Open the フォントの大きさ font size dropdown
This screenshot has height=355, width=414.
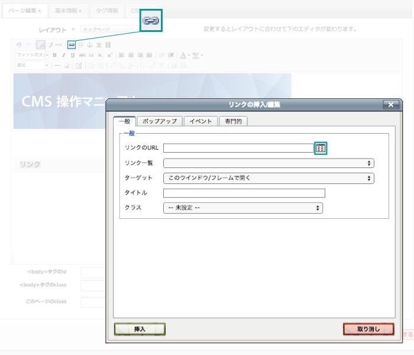click(x=32, y=55)
